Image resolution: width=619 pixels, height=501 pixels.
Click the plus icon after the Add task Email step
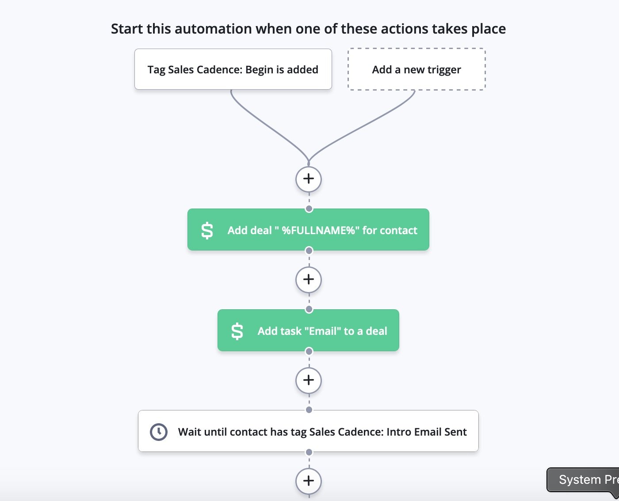click(x=308, y=380)
